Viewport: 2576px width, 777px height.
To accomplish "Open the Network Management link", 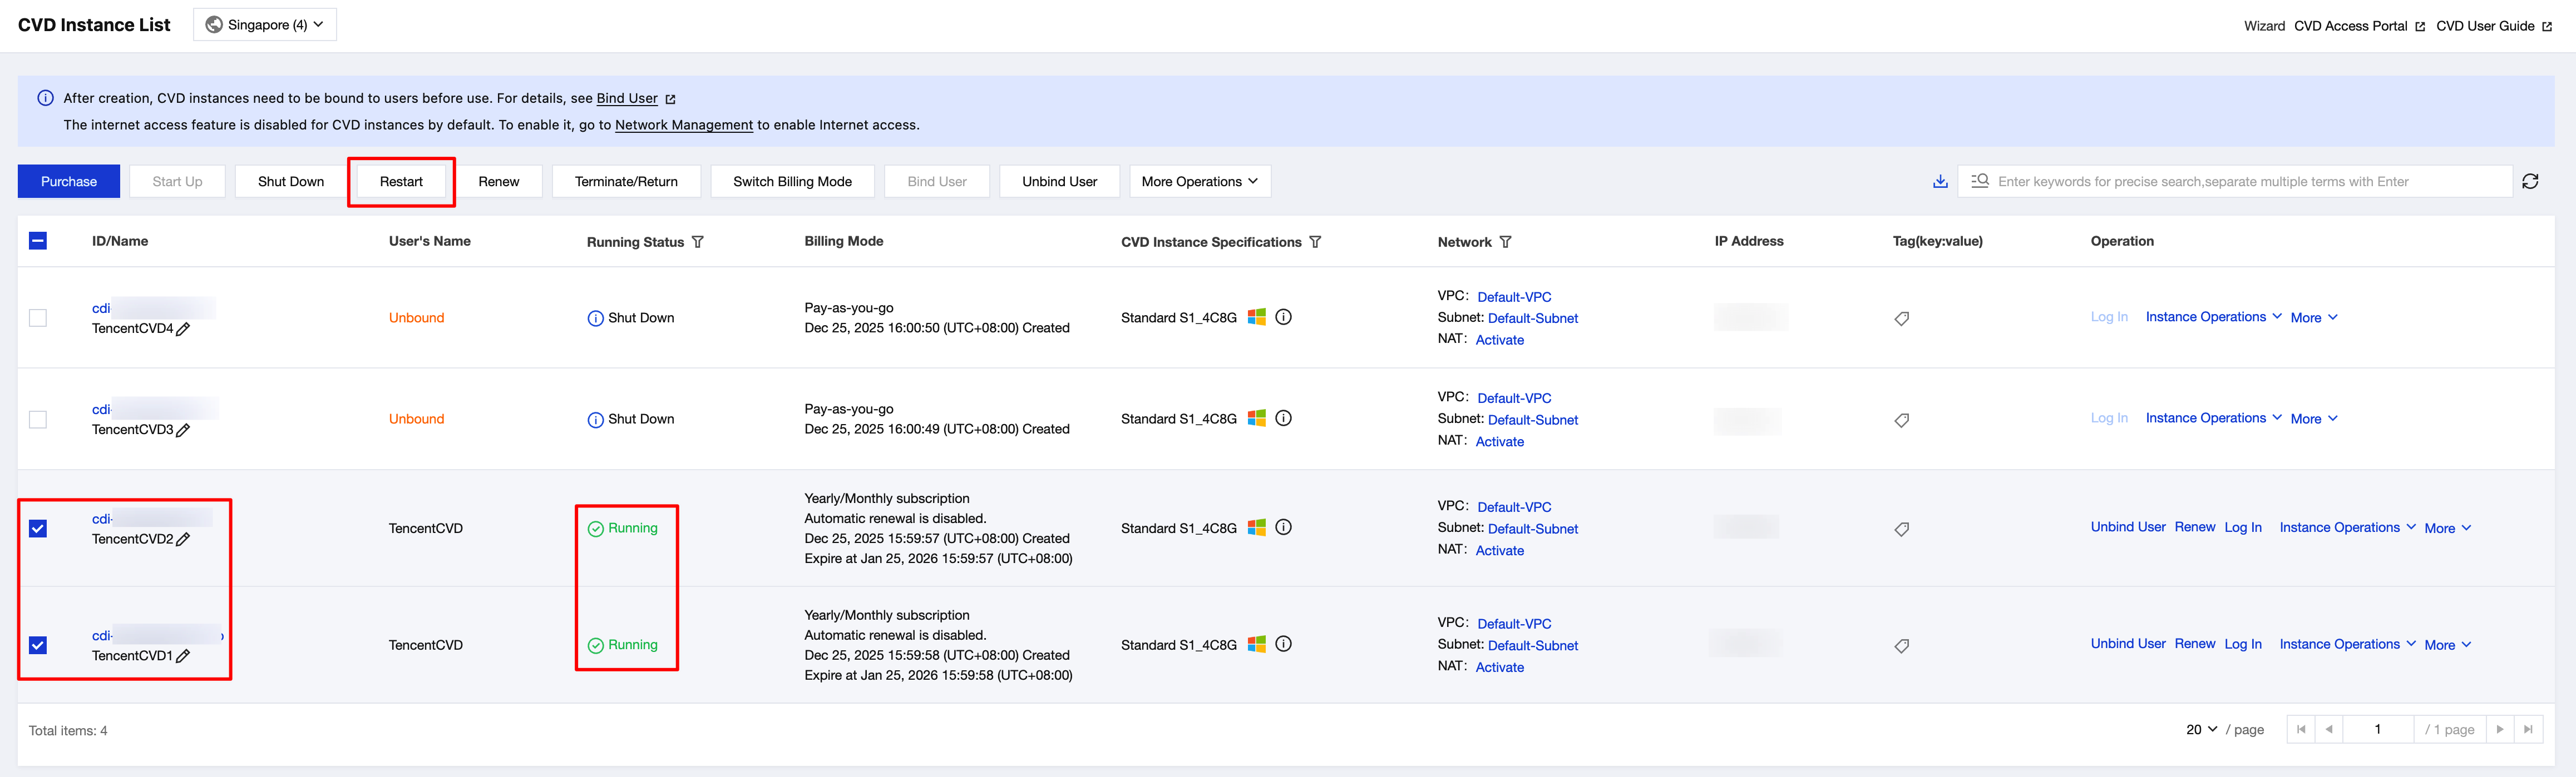I will coord(683,125).
